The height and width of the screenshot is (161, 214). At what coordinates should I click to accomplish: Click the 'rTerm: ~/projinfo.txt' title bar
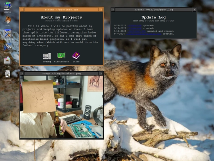point(61,10)
